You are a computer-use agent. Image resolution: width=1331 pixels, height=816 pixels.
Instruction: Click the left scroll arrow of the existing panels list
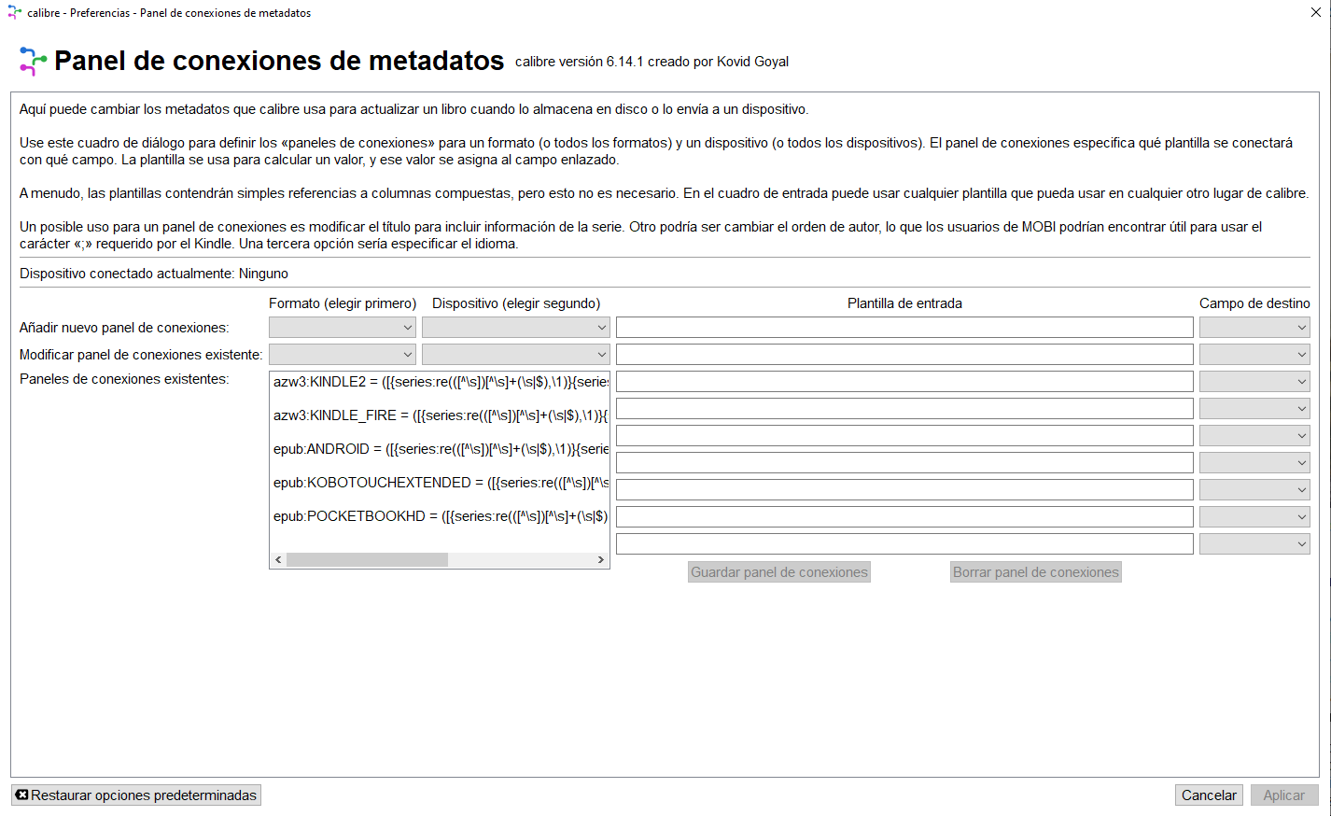[x=278, y=560]
